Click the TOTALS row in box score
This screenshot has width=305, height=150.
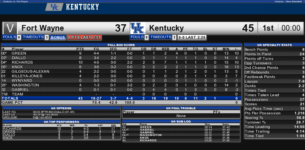pyautogui.click(x=121, y=98)
